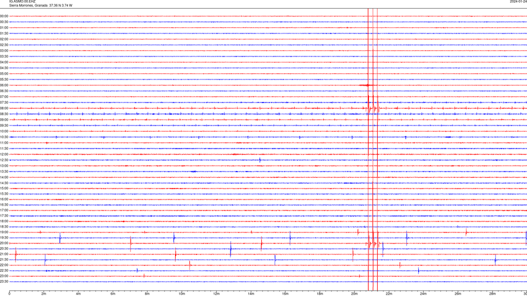The width and height of the screenshot is (527, 296).
Task: Select the 01:30 row label
Action: coord(4,33)
